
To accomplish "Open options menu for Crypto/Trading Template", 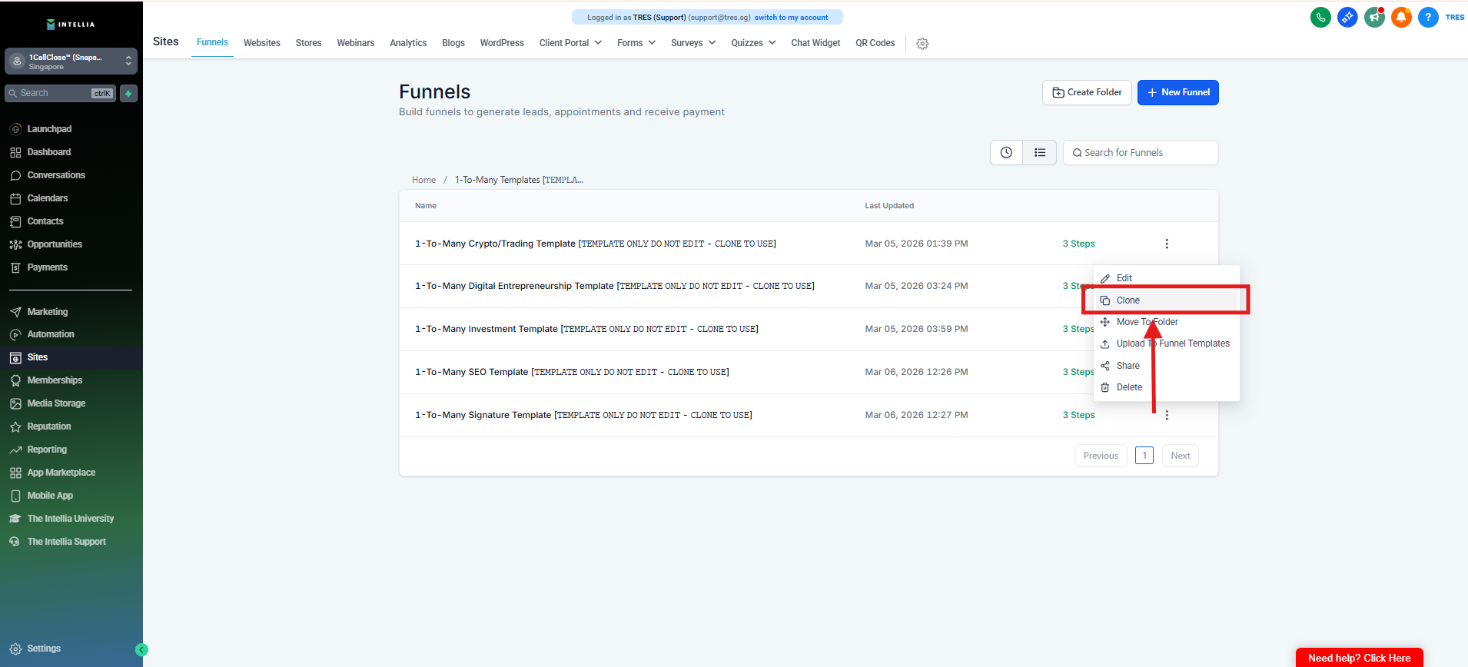I will 1167,244.
